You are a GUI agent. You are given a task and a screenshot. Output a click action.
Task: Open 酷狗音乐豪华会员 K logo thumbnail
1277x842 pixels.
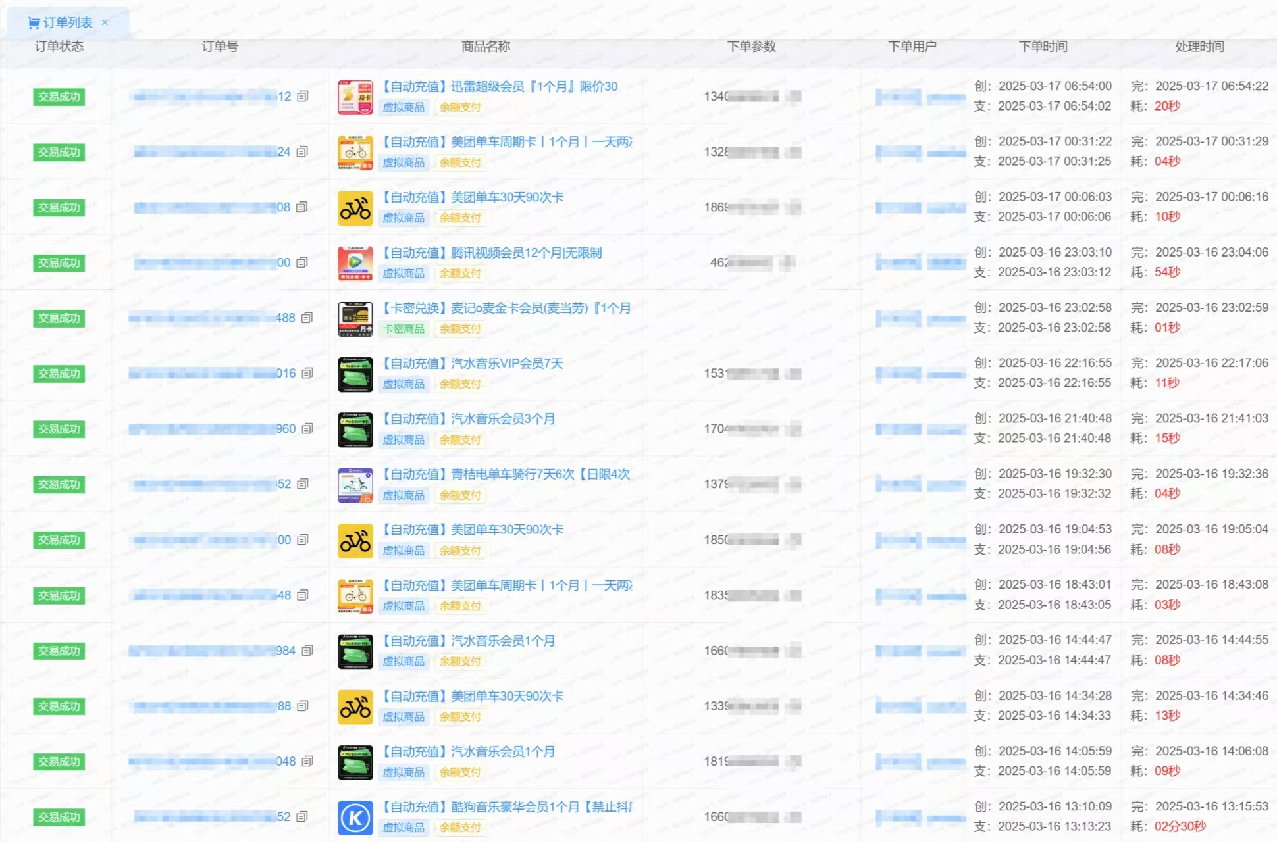tap(355, 817)
